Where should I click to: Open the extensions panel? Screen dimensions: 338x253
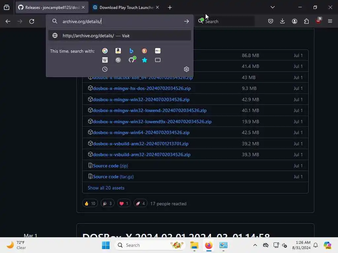coord(306,21)
